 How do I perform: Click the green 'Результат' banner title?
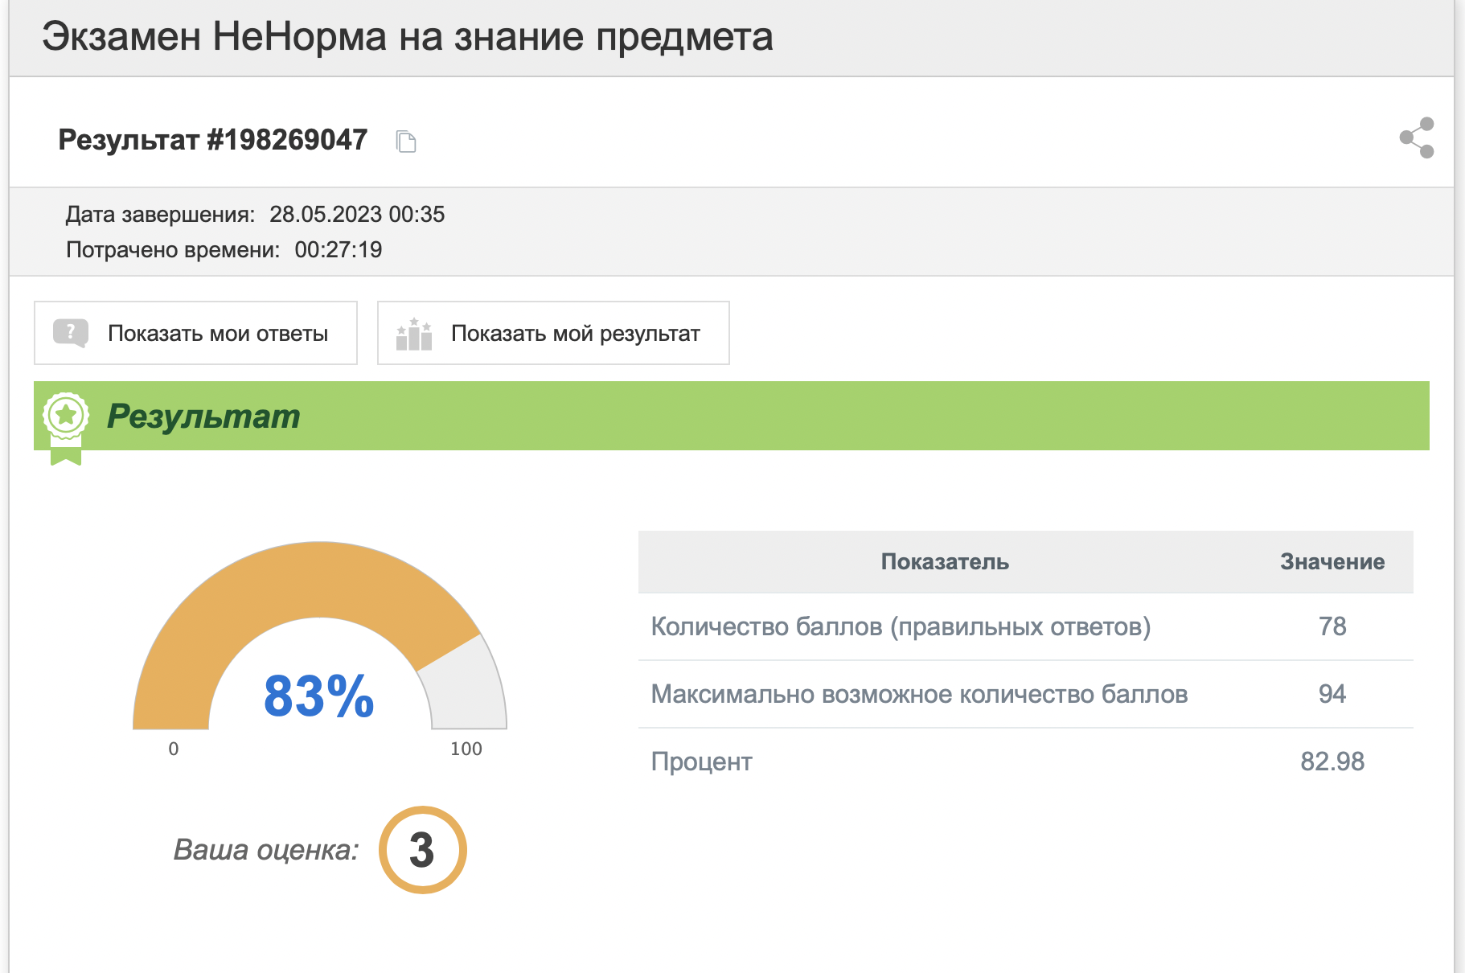tap(203, 417)
